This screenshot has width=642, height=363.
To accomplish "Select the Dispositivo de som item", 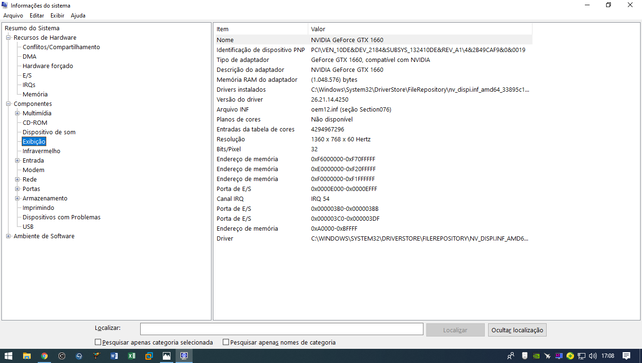I will [x=49, y=132].
